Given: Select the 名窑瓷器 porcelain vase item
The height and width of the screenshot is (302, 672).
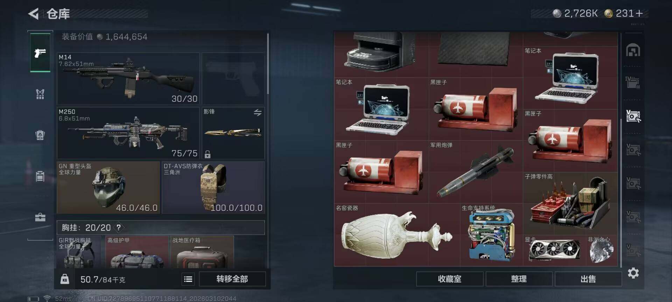Looking at the screenshot, I should point(397,235).
